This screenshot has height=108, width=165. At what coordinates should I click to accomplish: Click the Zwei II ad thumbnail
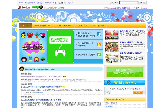click(x=112, y=46)
